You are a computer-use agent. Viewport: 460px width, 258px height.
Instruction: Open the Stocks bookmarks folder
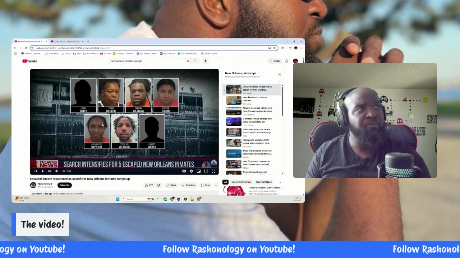point(66,53)
